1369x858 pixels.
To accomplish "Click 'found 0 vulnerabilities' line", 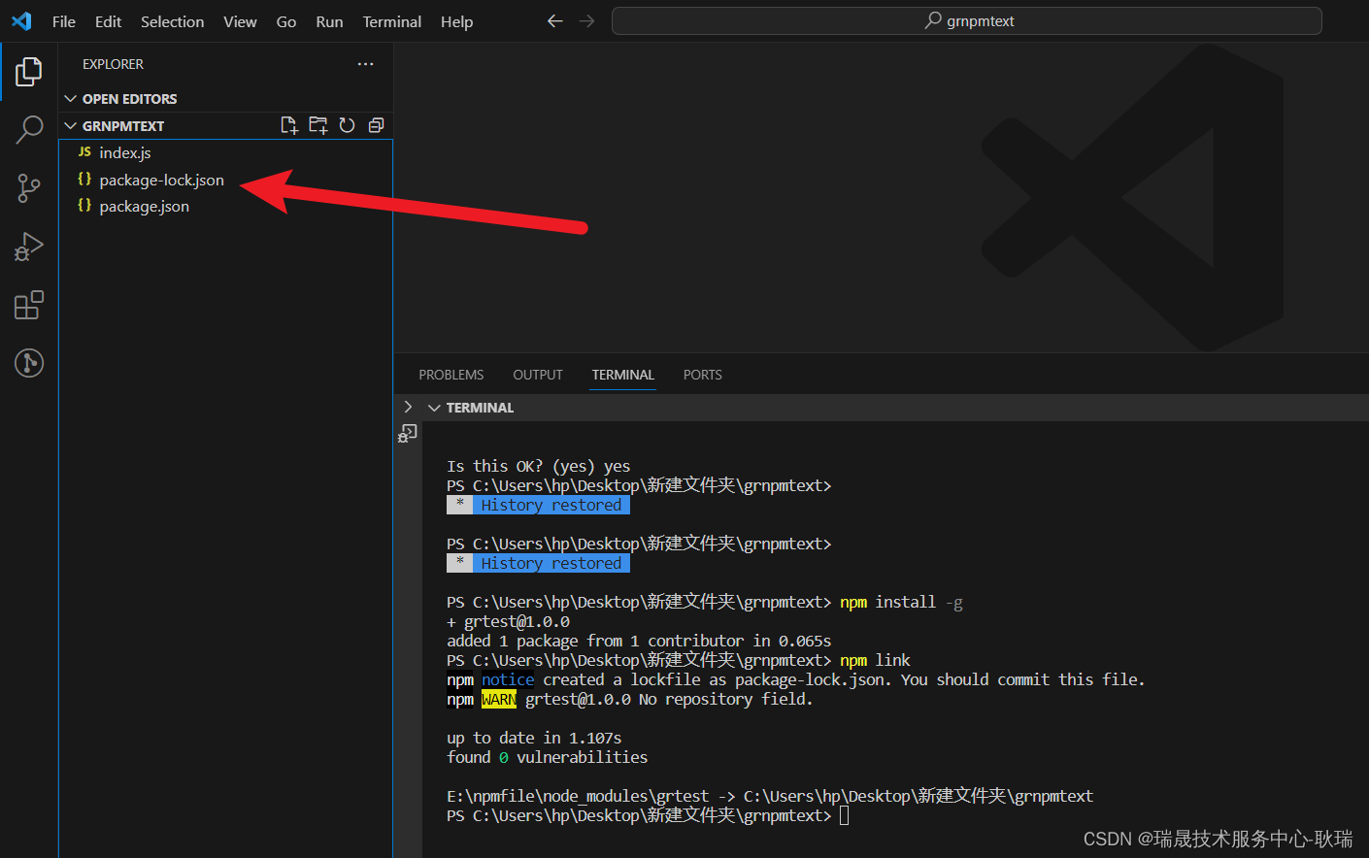I will [x=547, y=757].
